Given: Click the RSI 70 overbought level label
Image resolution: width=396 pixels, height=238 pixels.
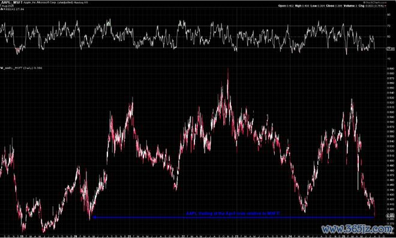Looking at the screenshot, I should 388,26.
